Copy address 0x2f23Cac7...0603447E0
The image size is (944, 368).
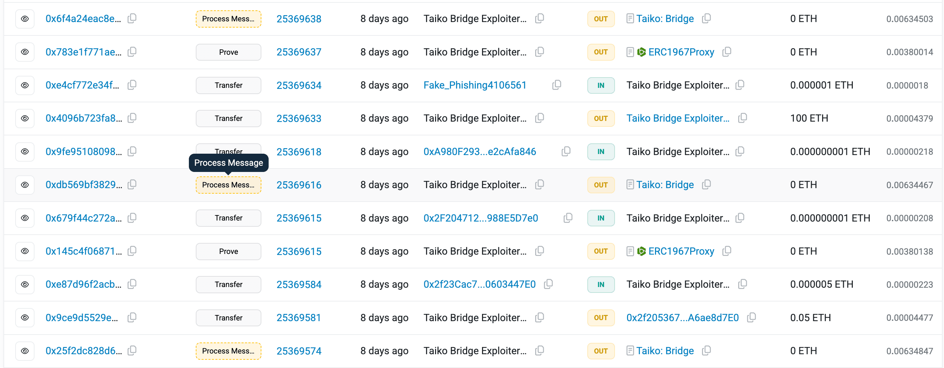[x=549, y=284]
